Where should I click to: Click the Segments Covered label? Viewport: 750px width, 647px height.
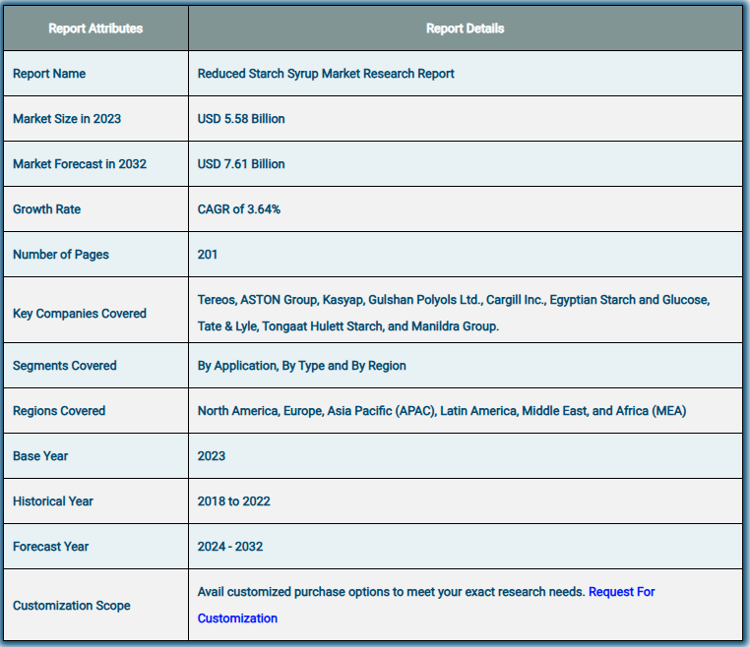click(x=65, y=366)
